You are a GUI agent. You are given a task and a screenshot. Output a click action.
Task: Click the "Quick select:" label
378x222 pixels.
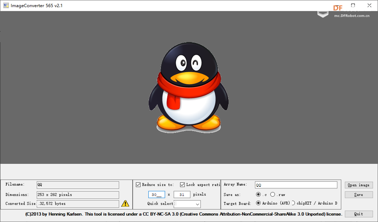click(x=160, y=203)
